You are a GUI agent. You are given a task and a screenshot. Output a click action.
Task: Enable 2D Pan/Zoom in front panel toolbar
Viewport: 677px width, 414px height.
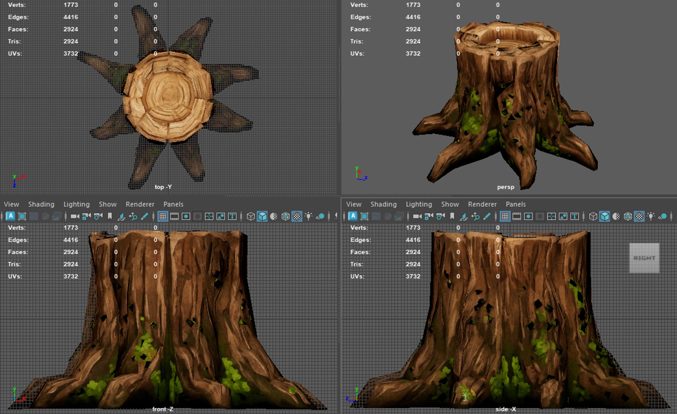(133, 217)
